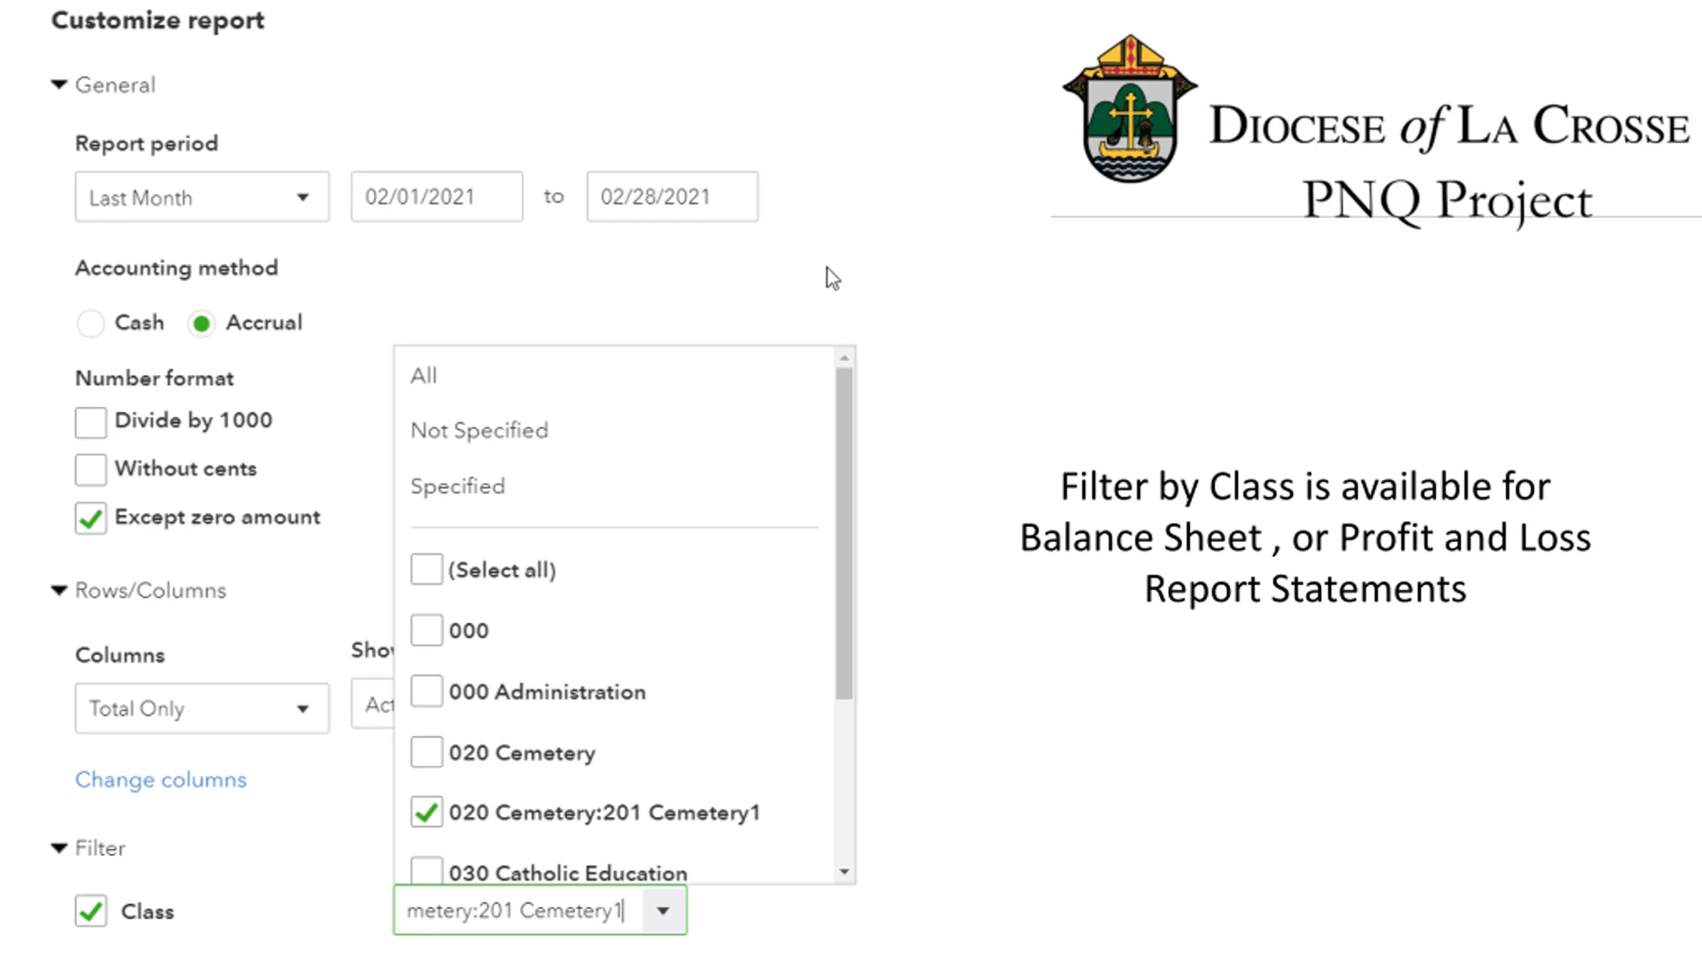This screenshot has width=1702, height=957.
Task: Edit the start date 02/01/2021 field
Action: coord(437,197)
